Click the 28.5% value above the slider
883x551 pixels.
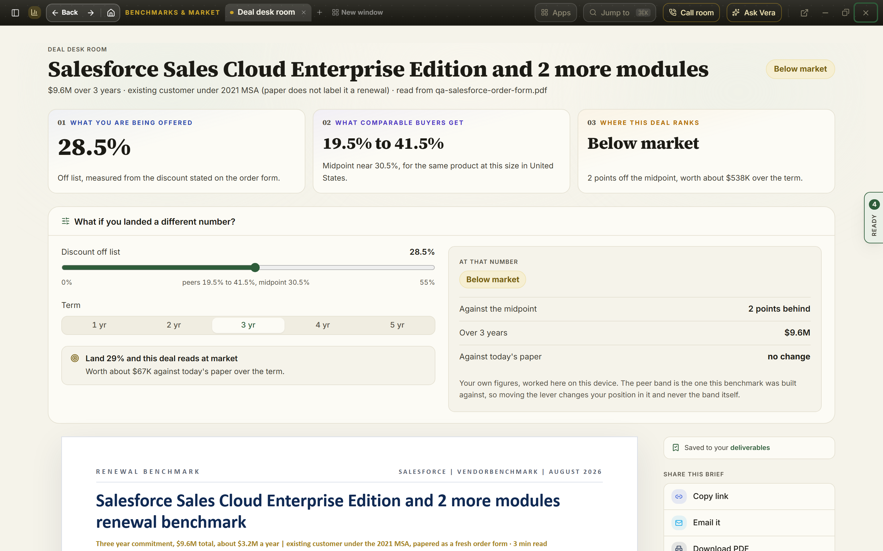tap(422, 252)
